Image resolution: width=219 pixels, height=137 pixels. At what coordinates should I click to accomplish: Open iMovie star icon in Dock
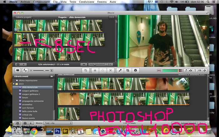point(73,131)
